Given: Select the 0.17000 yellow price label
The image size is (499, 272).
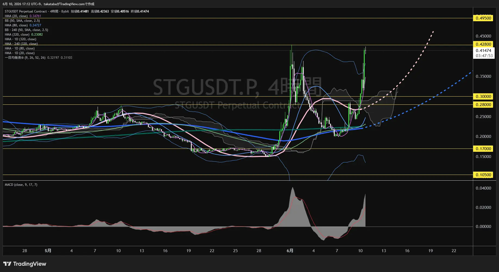Looking at the screenshot, I should pyautogui.click(x=483, y=149).
